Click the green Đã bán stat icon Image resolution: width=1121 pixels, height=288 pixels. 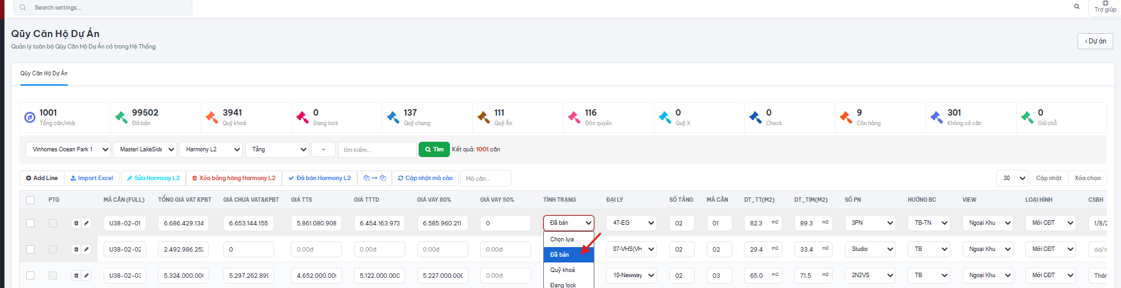click(x=121, y=117)
